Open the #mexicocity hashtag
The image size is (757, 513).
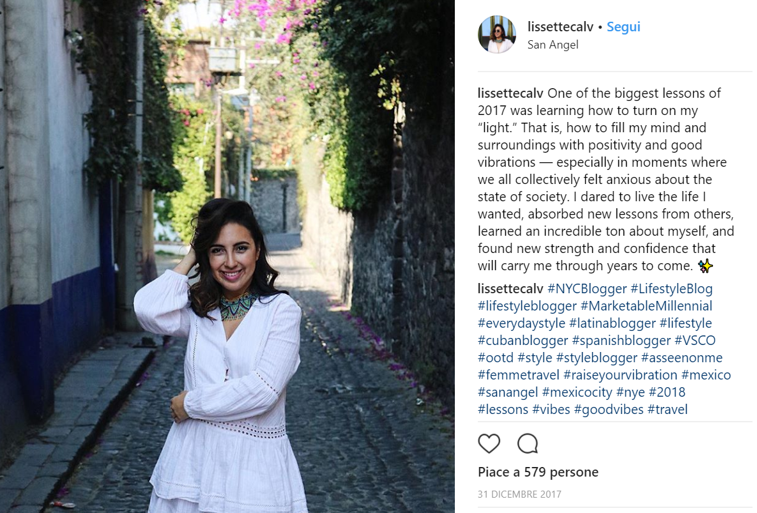(x=577, y=392)
